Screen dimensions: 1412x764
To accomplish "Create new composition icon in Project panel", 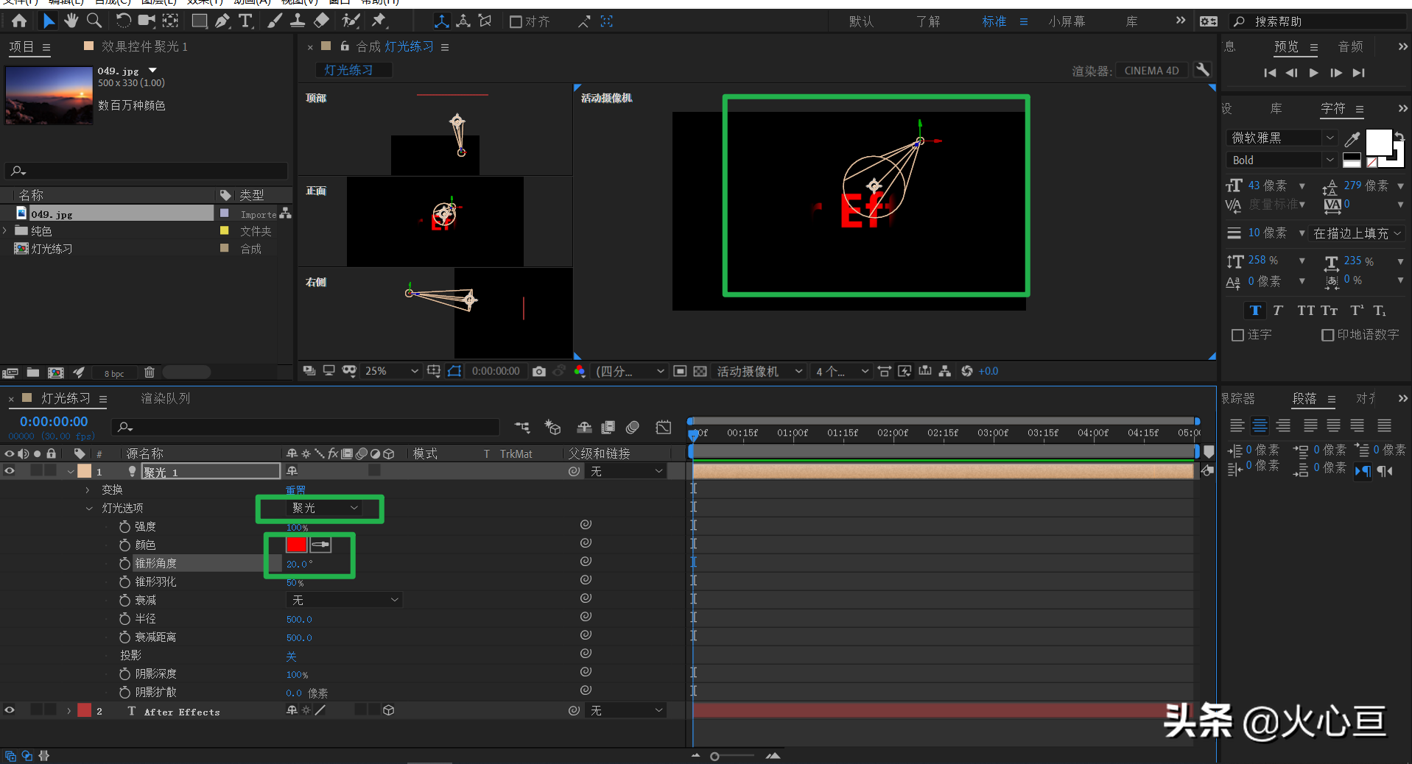I will [56, 372].
